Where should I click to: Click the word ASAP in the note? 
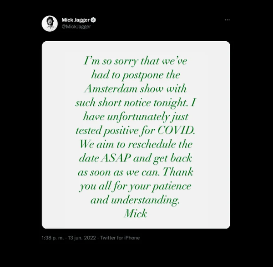coord(116,158)
